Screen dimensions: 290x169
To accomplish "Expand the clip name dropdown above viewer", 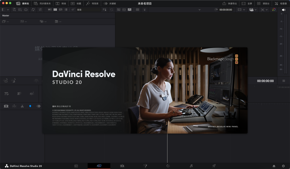I will (200, 10).
